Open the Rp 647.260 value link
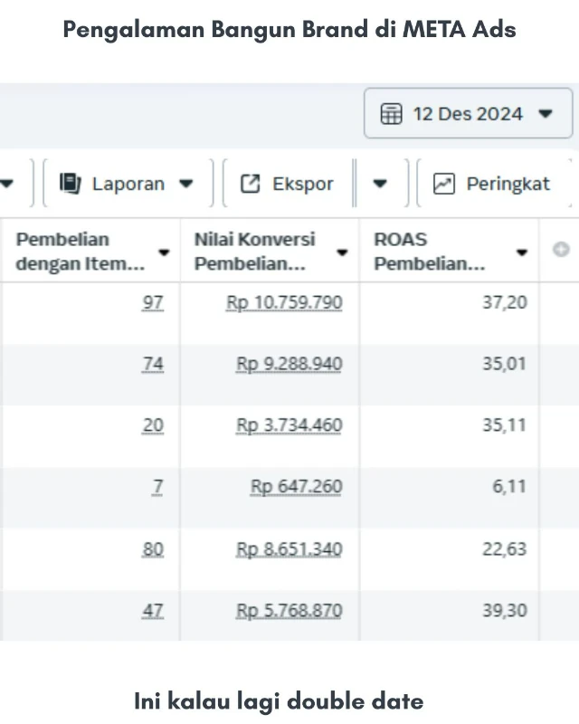579x724 pixels. click(296, 487)
